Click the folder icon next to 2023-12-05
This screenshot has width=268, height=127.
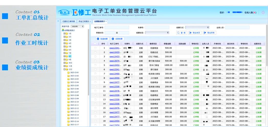click(68, 86)
